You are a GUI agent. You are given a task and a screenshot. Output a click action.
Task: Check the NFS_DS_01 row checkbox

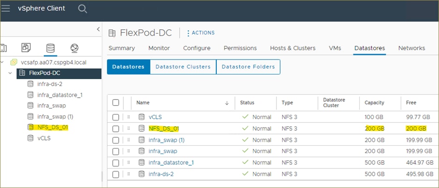116,129
